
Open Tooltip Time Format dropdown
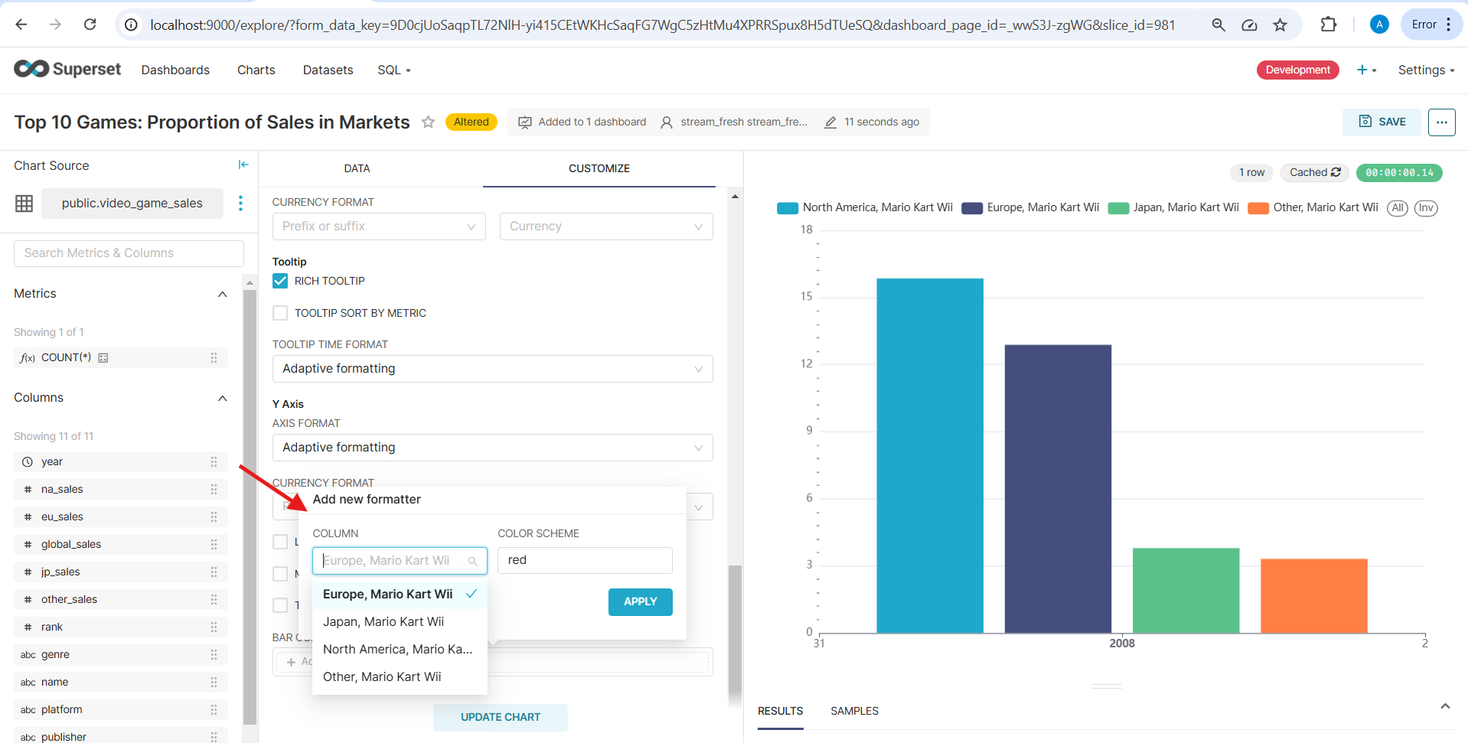point(492,369)
